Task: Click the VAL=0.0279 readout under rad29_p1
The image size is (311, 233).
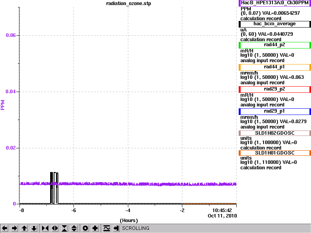Action: click(x=293, y=122)
